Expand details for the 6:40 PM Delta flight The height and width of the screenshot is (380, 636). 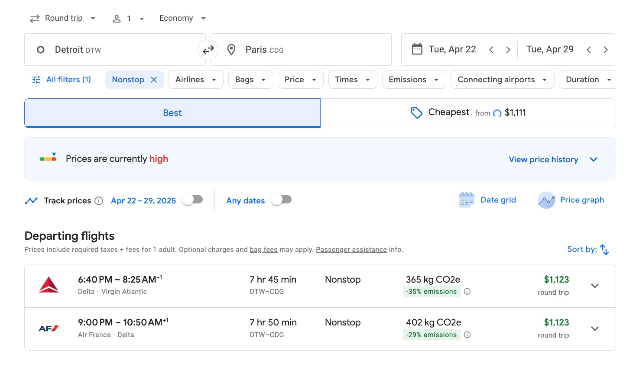coord(595,286)
